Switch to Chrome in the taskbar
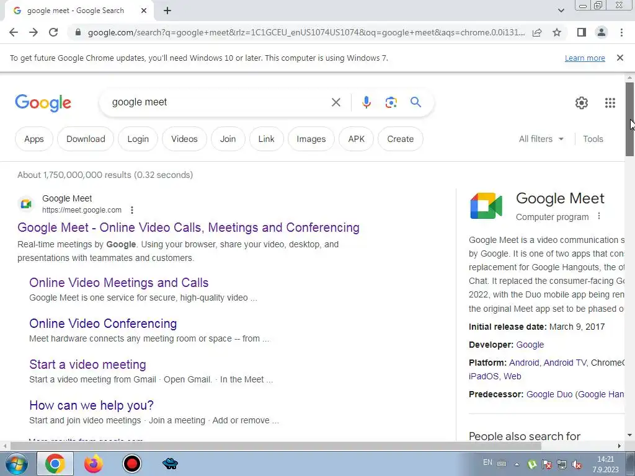Viewport: 635px width, 476px height. (x=55, y=464)
